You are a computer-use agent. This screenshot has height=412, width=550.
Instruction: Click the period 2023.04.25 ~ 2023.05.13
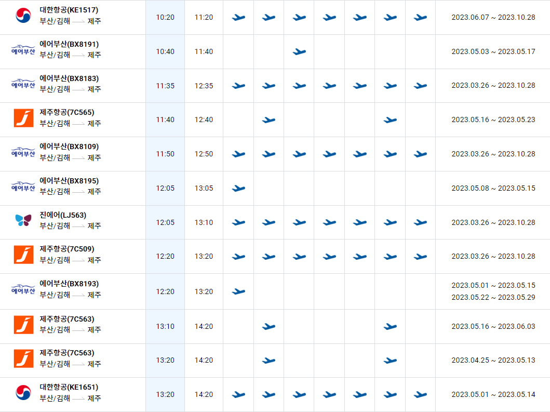coord(493,360)
